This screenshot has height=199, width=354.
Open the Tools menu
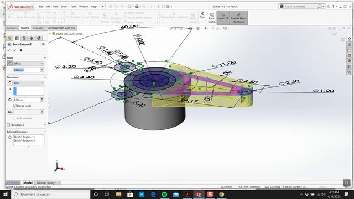pyautogui.click(x=74, y=7)
